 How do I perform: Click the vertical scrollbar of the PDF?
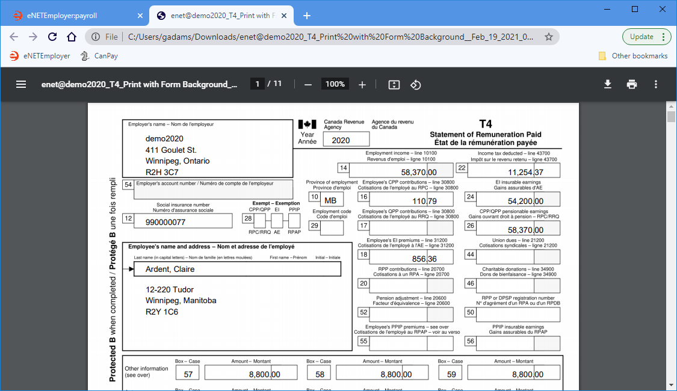(x=671, y=241)
